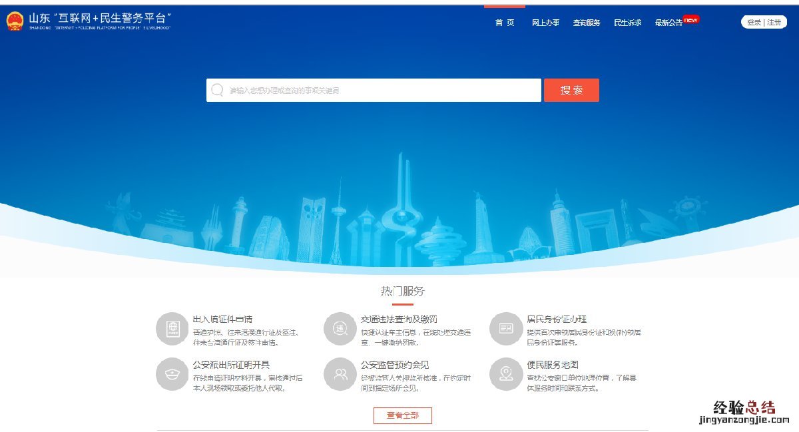Open the 公安派出所证明开具 police cap icon

pos(172,374)
